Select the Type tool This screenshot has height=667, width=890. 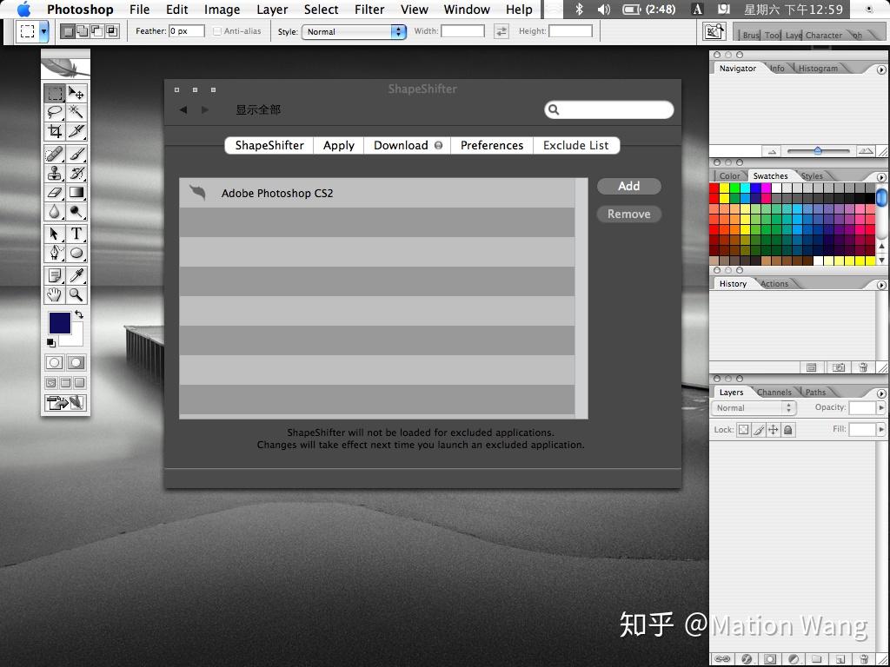(x=76, y=234)
